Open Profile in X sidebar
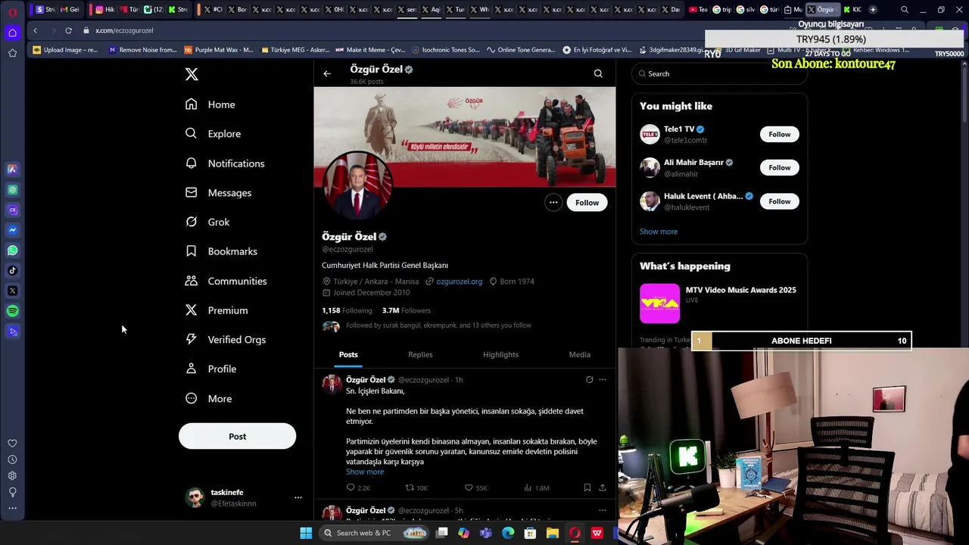The height and width of the screenshot is (545, 969). [211, 369]
